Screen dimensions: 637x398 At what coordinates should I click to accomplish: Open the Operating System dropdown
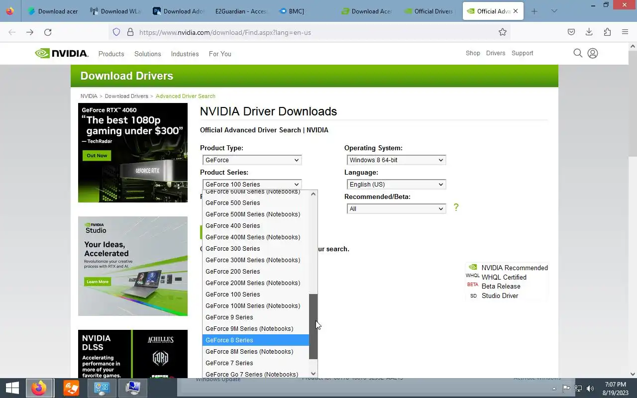tap(396, 160)
